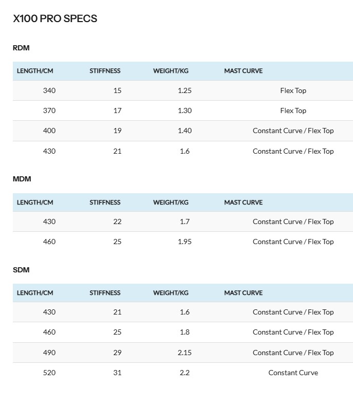Screen dimensions: 353x406
Task: Click the 1.7 weight cell in MDM
Action: (x=184, y=222)
